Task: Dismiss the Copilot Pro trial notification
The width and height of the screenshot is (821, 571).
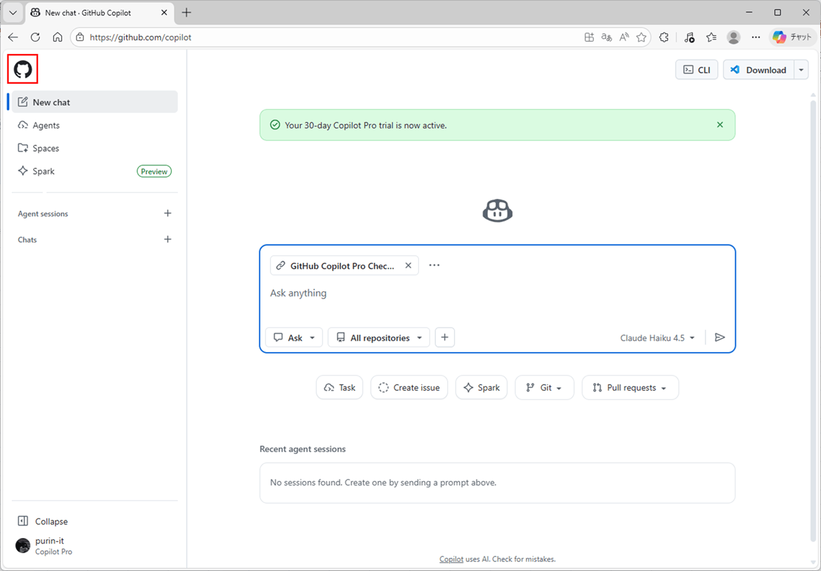Action: (720, 124)
